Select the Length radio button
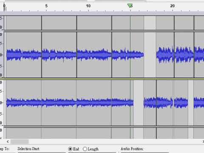This screenshot has width=204, height=153. 85,149
